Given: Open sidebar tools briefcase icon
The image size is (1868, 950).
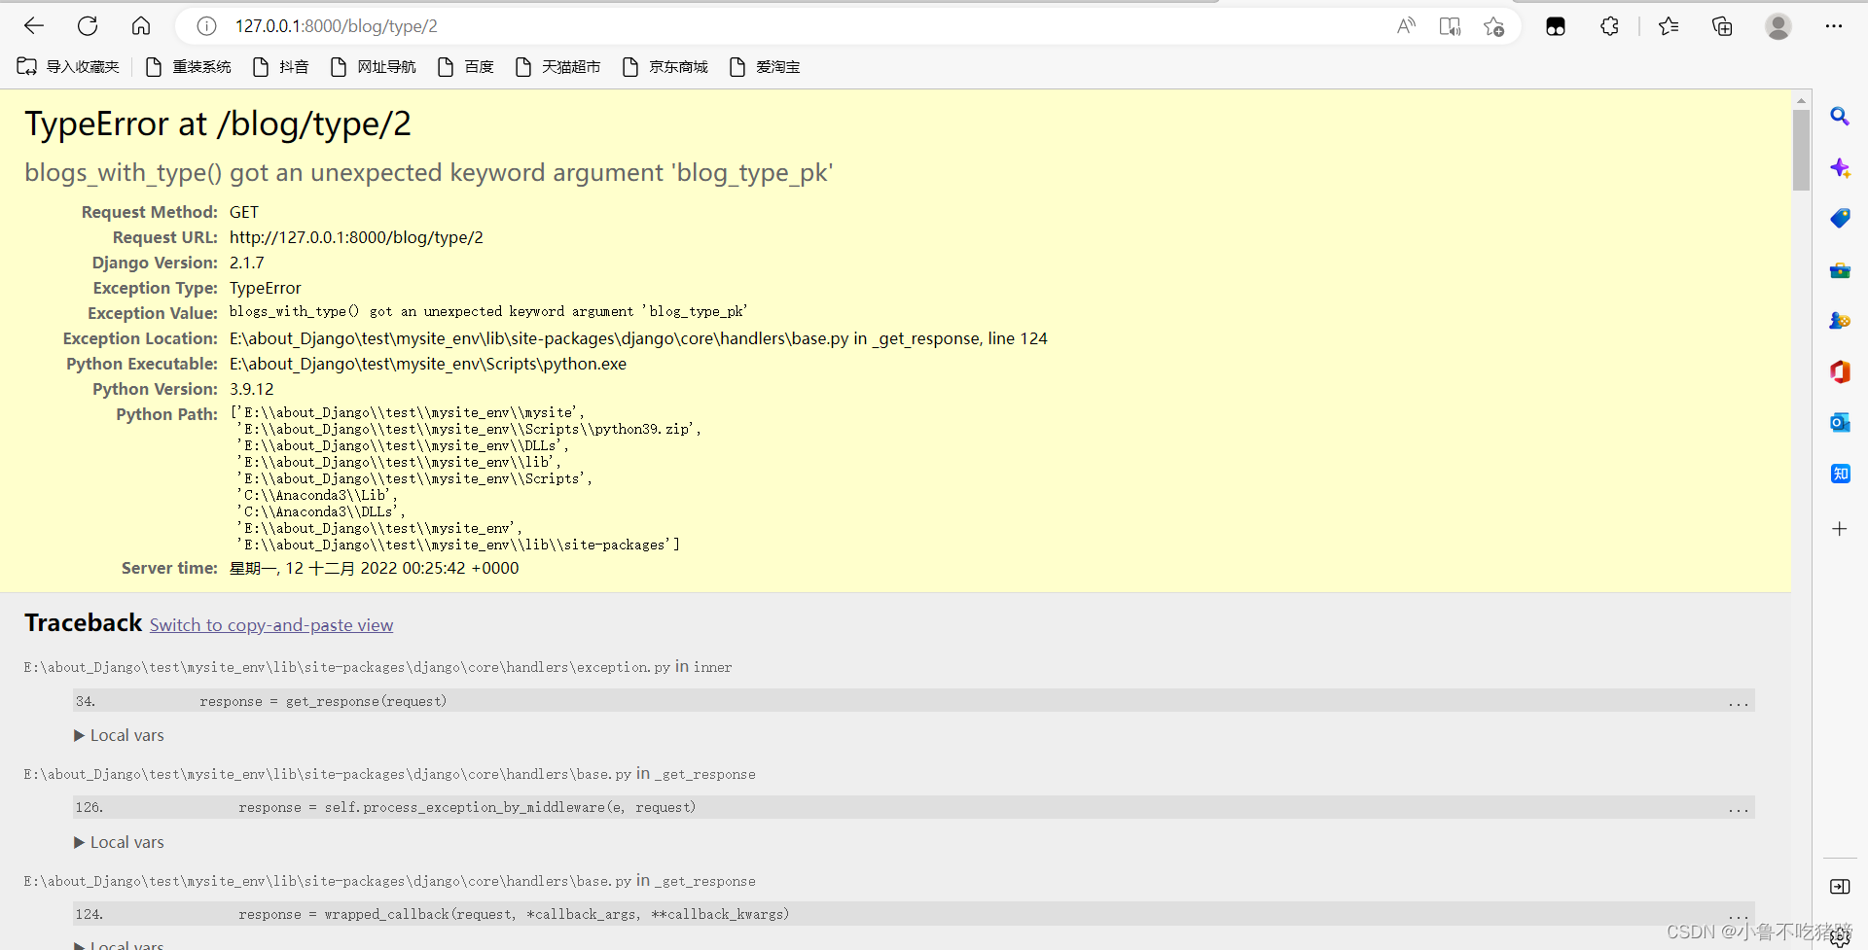Looking at the screenshot, I should pos(1840,270).
